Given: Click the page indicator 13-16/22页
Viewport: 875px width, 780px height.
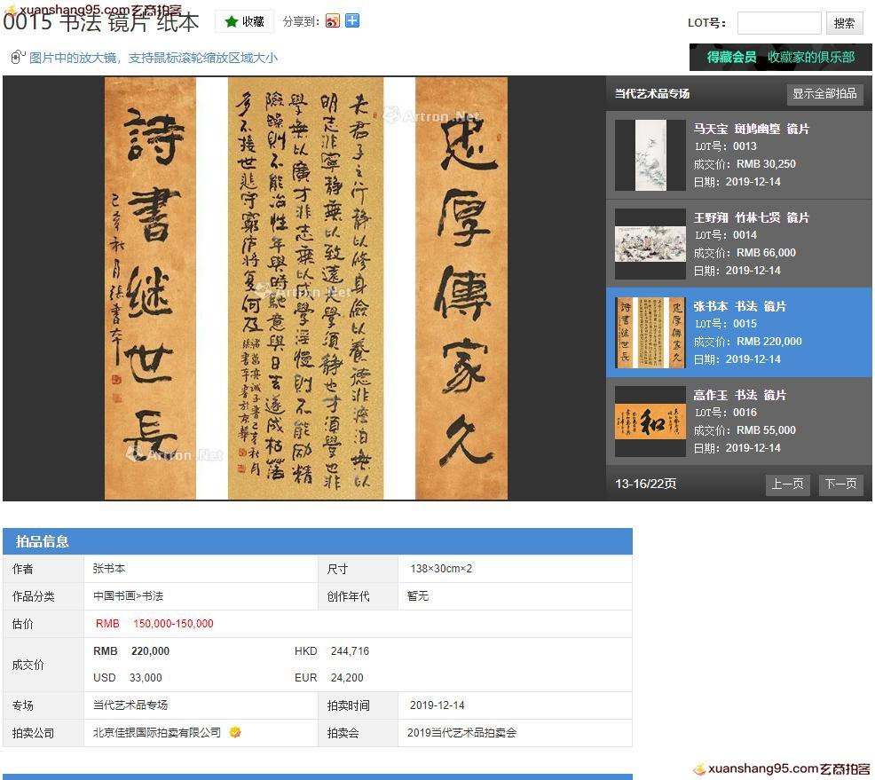Looking at the screenshot, I should tap(646, 484).
